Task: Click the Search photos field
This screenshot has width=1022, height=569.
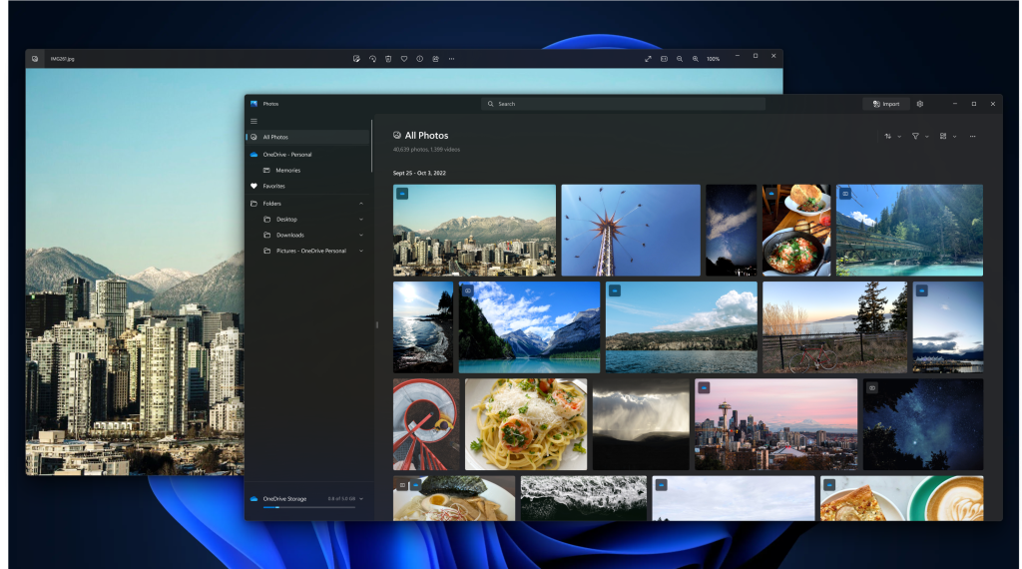Action: point(623,104)
